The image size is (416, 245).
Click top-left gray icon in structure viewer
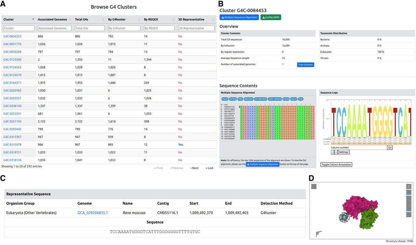pos(314,187)
